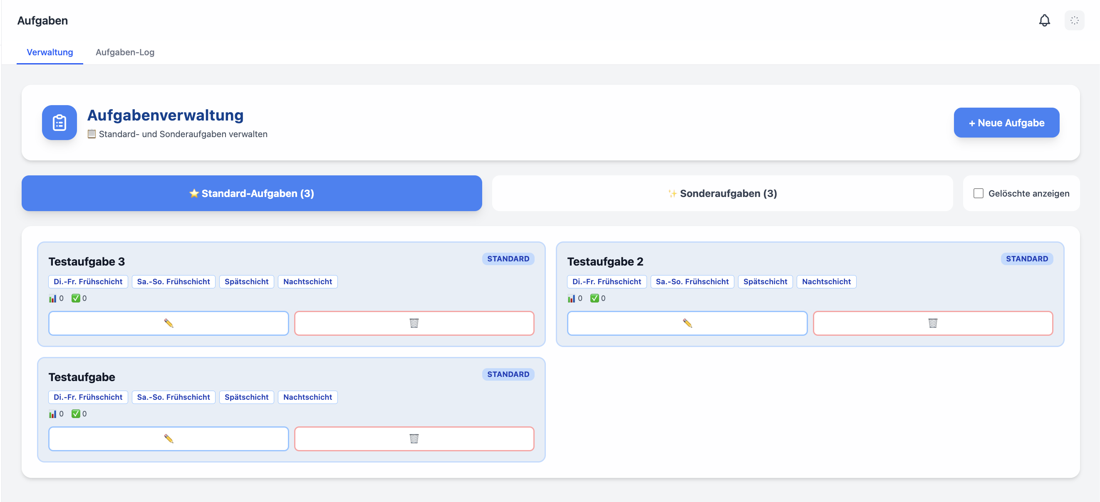The height and width of the screenshot is (502, 1100).
Task: Click the Nachtschicht tag on Testaufgabe 3
Action: click(307, 281)
